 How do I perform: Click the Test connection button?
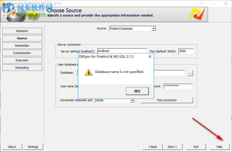167,100
